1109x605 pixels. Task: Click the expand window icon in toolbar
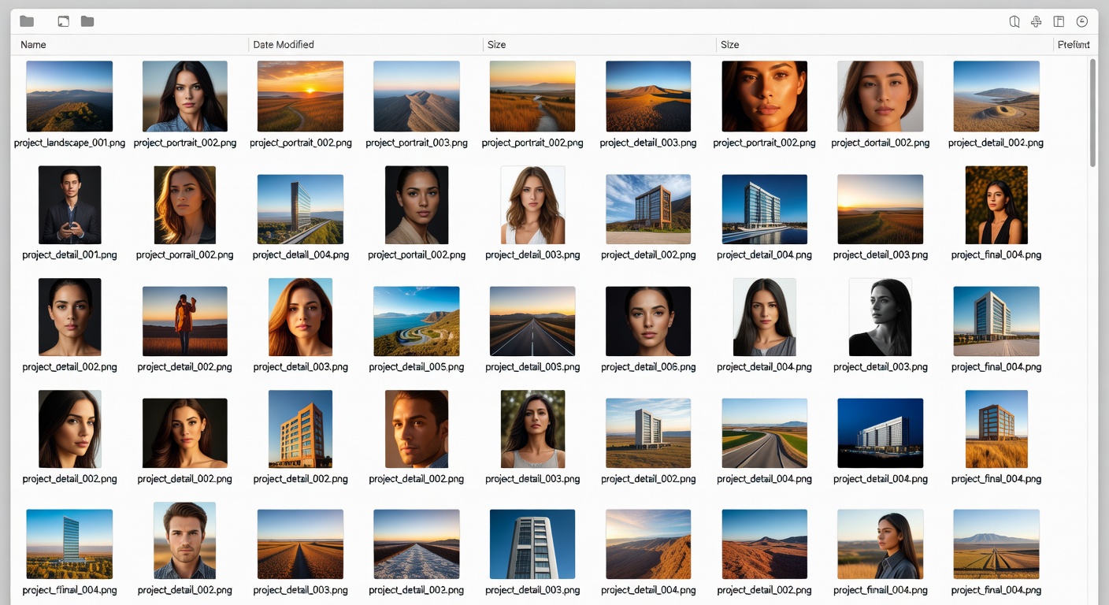[x=64, y=21]
